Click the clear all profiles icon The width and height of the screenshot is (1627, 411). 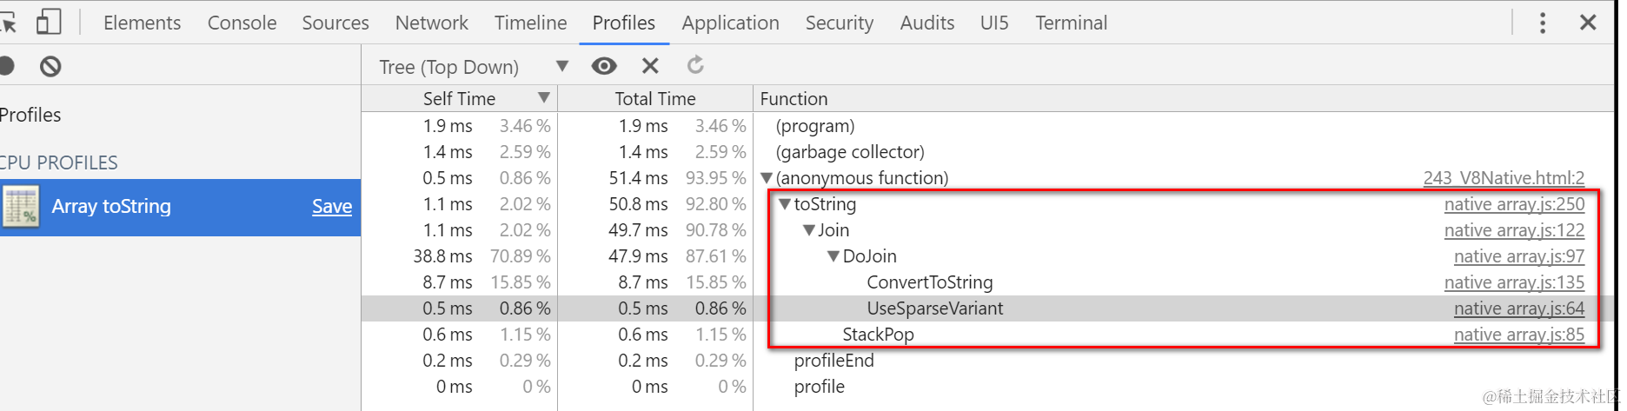click(x=50, y=66)
